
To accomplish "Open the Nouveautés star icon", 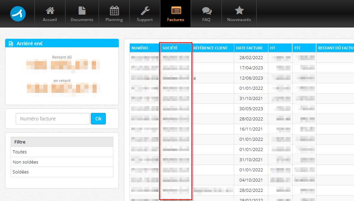I will [x=239, y=11].
